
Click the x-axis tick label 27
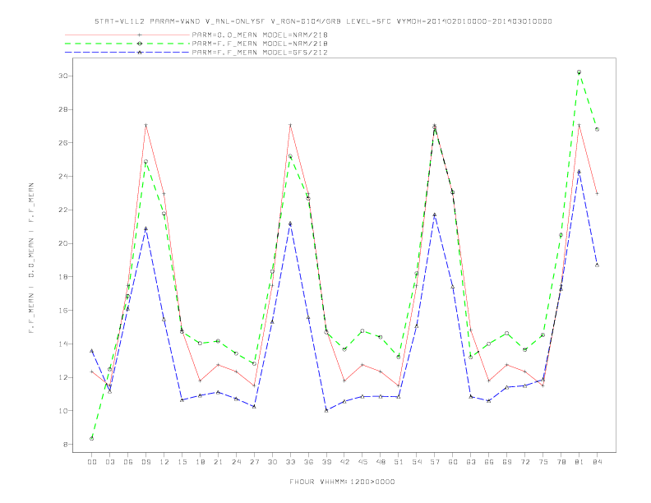(254, 462)
